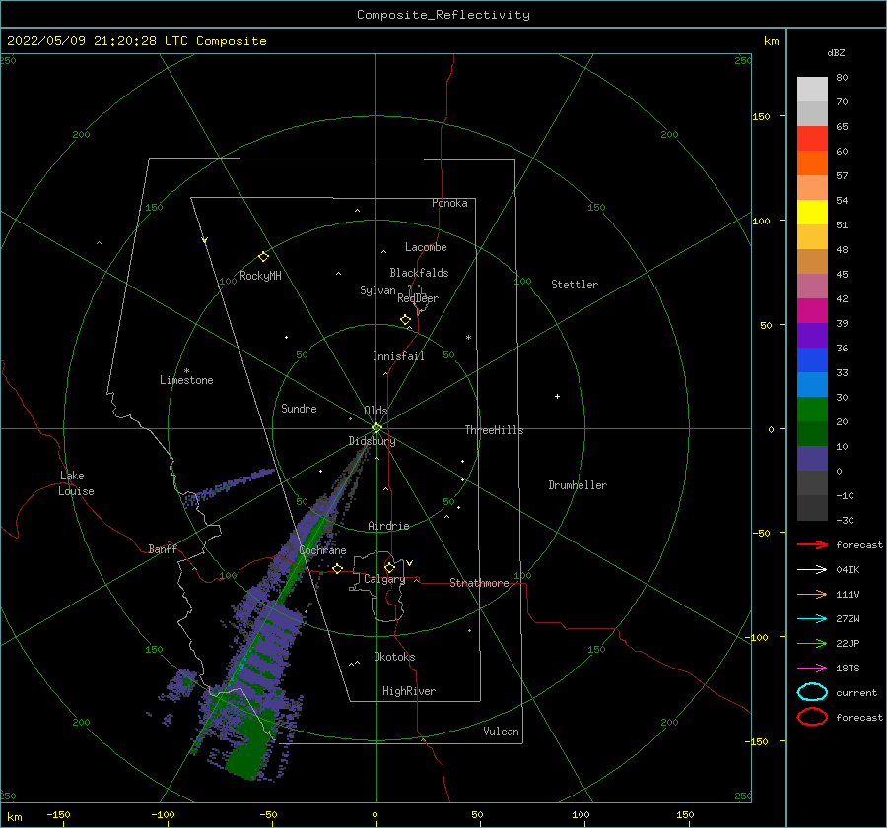Click the red forecast ellipse icon
887x828 pixels.
point(812,717)
